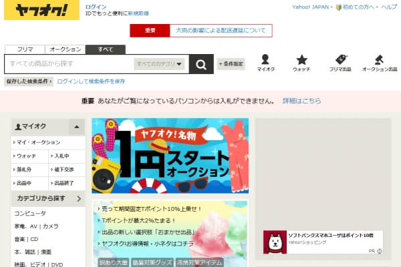Click the shield icon beside 初めての方へ
Screen dimensions: 401x267
pos(339,7)
